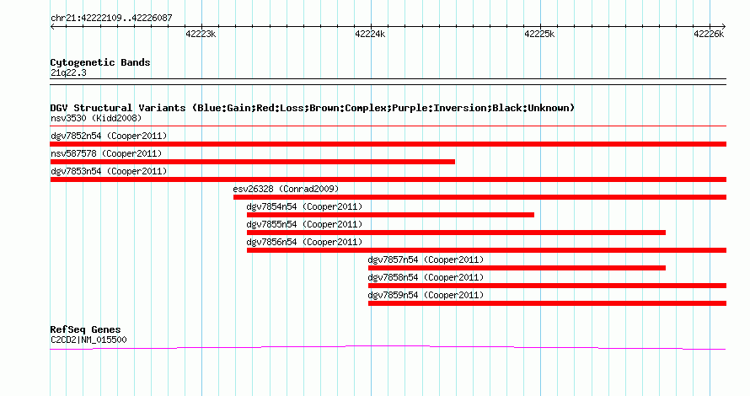Click the red bar under dgv7855n54
The height and width of the screenshot is (396, 750).
tap(456, 233)
